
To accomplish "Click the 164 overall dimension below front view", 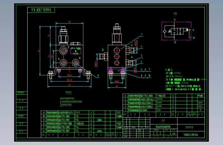I will pos(69,85).
